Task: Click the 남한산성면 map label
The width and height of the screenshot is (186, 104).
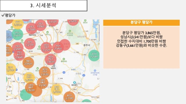Action: point(82,37)
